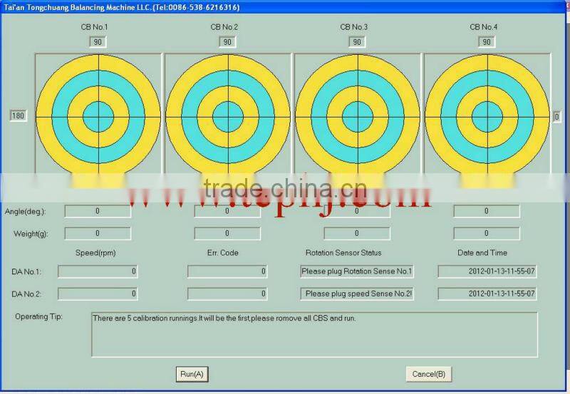This screenshot has width=570, height=394.
Task: Select the 'Please plug Rotation Sense No.1' status box
Action: coord(357,271)
